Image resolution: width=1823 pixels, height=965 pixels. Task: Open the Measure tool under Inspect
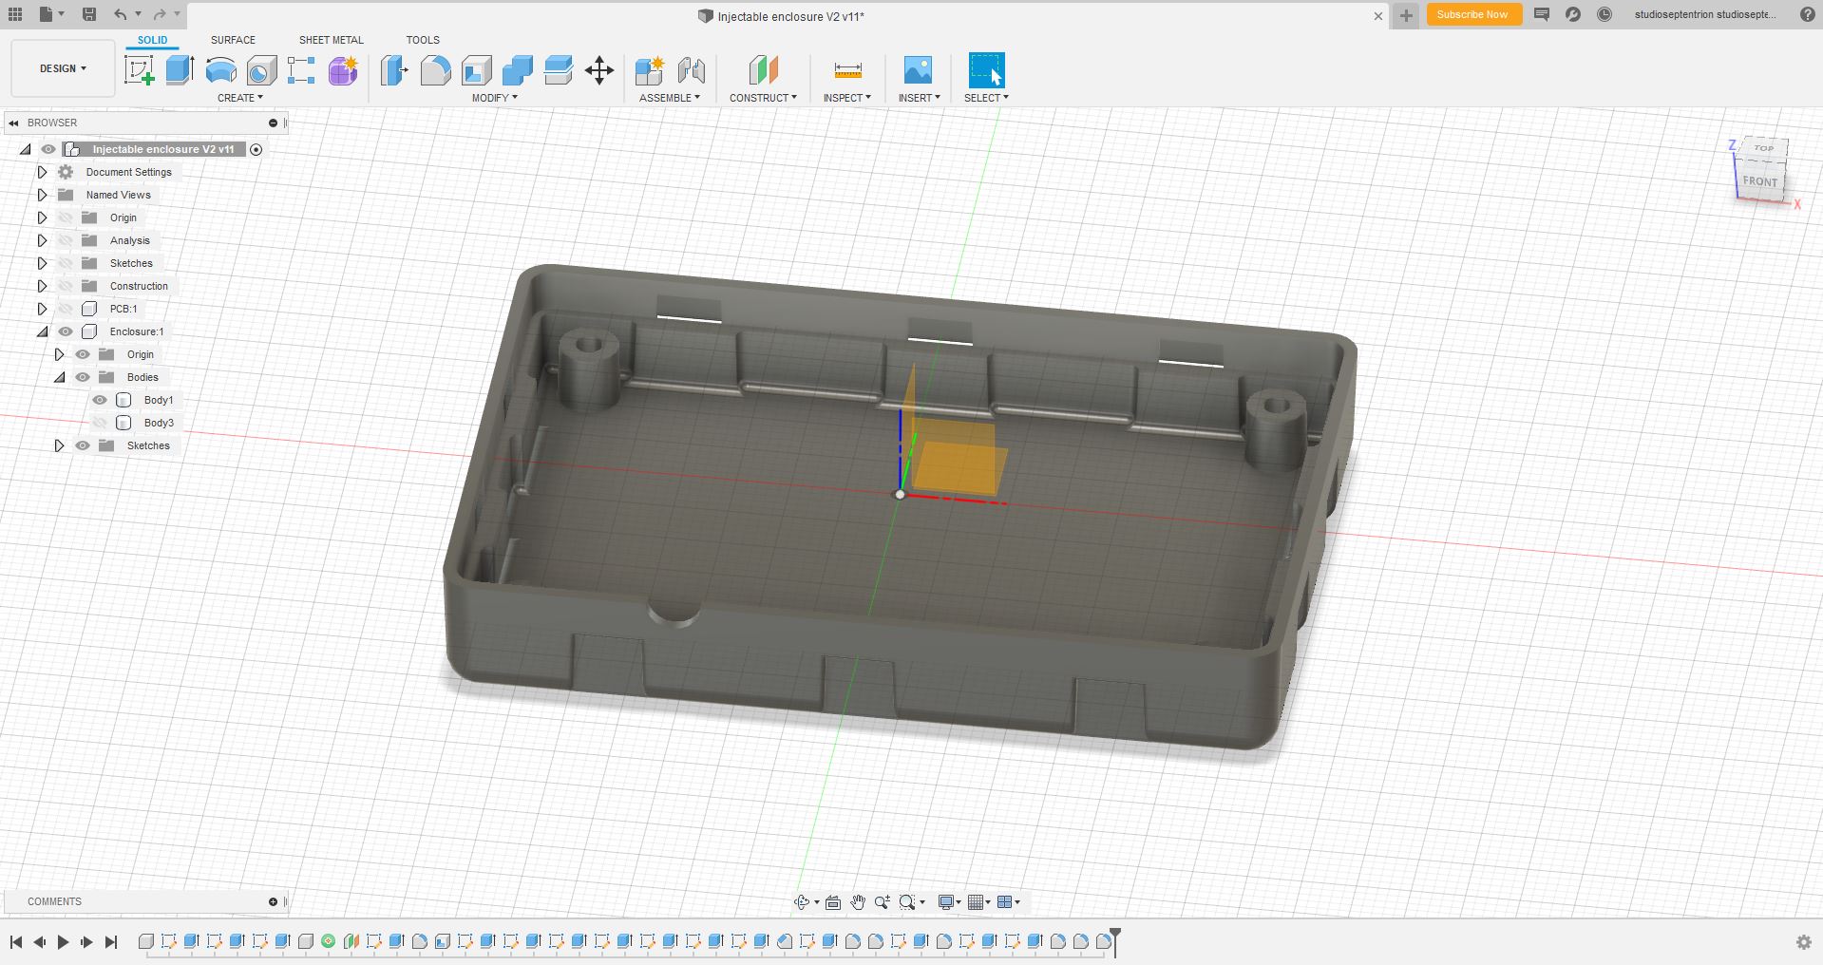pos(846,70)
